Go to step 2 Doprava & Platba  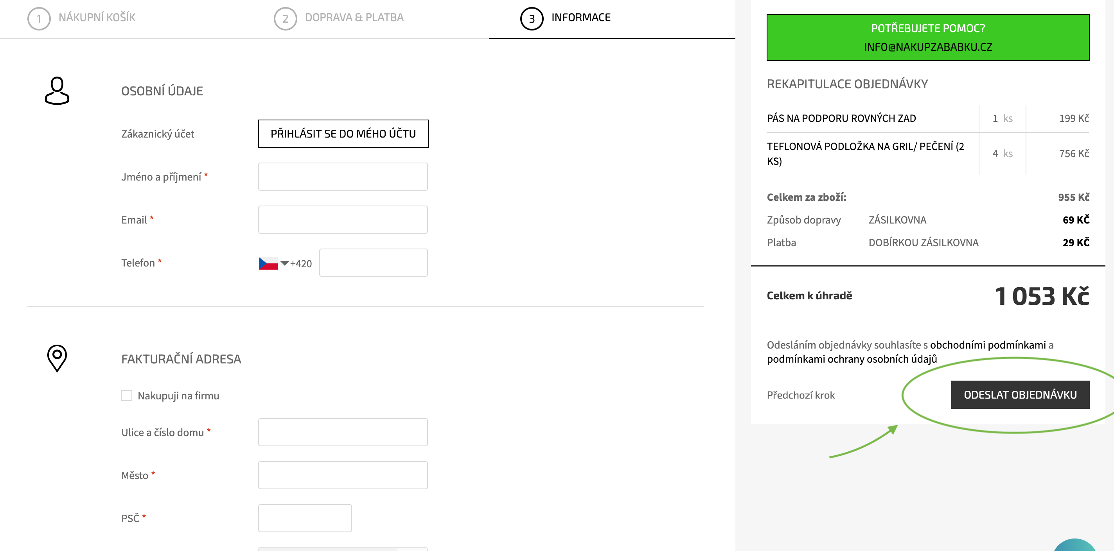[339, 18]
